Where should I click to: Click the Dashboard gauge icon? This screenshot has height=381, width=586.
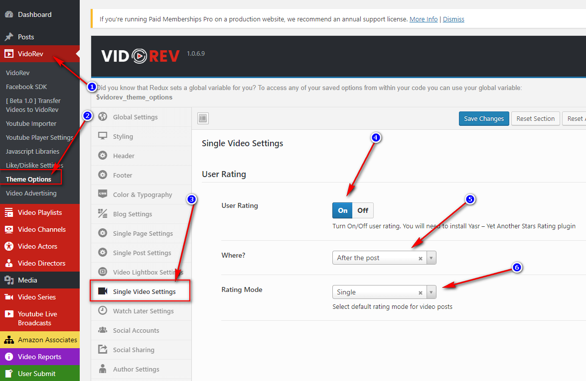click(9, 14)
